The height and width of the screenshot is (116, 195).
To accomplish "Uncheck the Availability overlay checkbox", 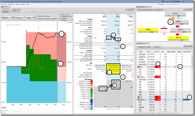I will tap(61, 16).
